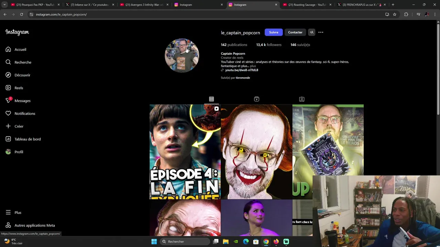Open Firefox from the taskbar
This screenshot has height=247, width=440.
click(276, 242)
